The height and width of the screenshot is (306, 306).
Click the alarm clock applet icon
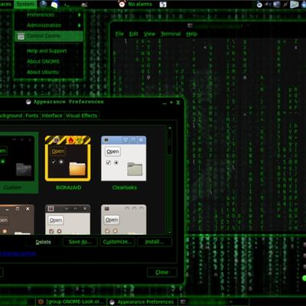tap(122, 4)
